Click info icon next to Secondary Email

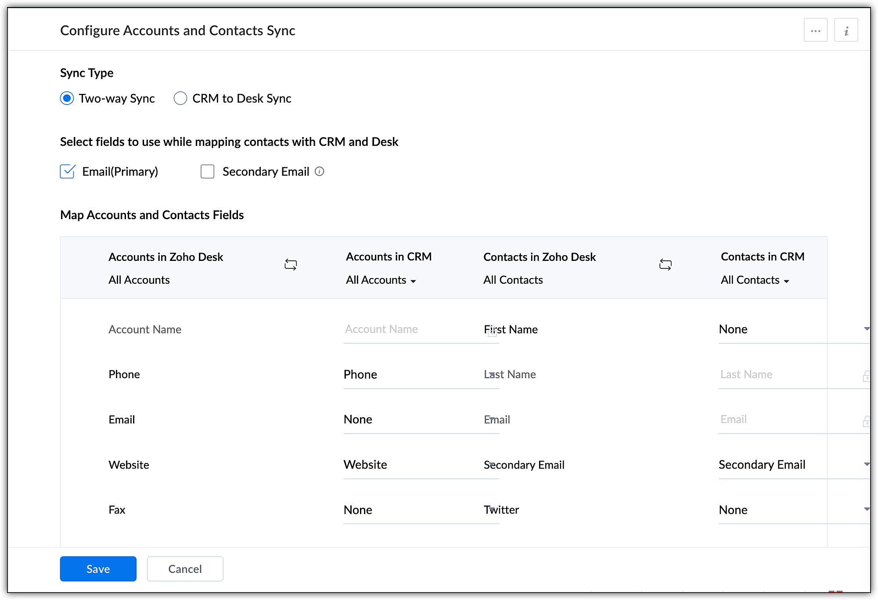[320, 171]
